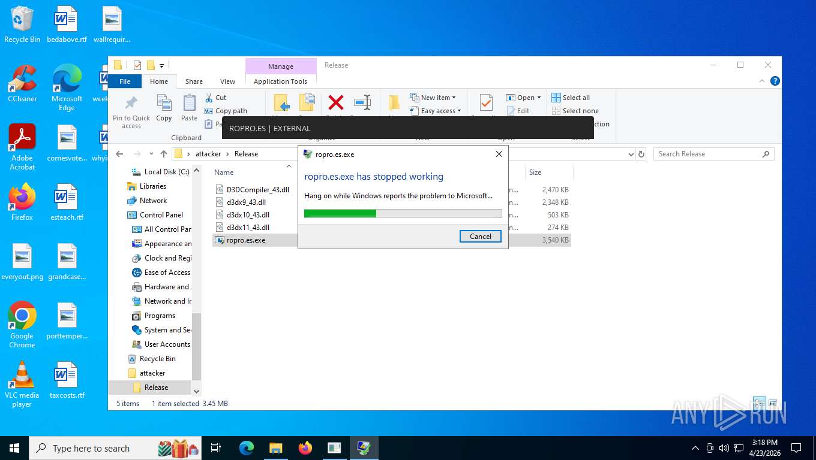Show hidden system tray icons chevron
The width and height of the screenshot is (816, 460).
point(695,448)
